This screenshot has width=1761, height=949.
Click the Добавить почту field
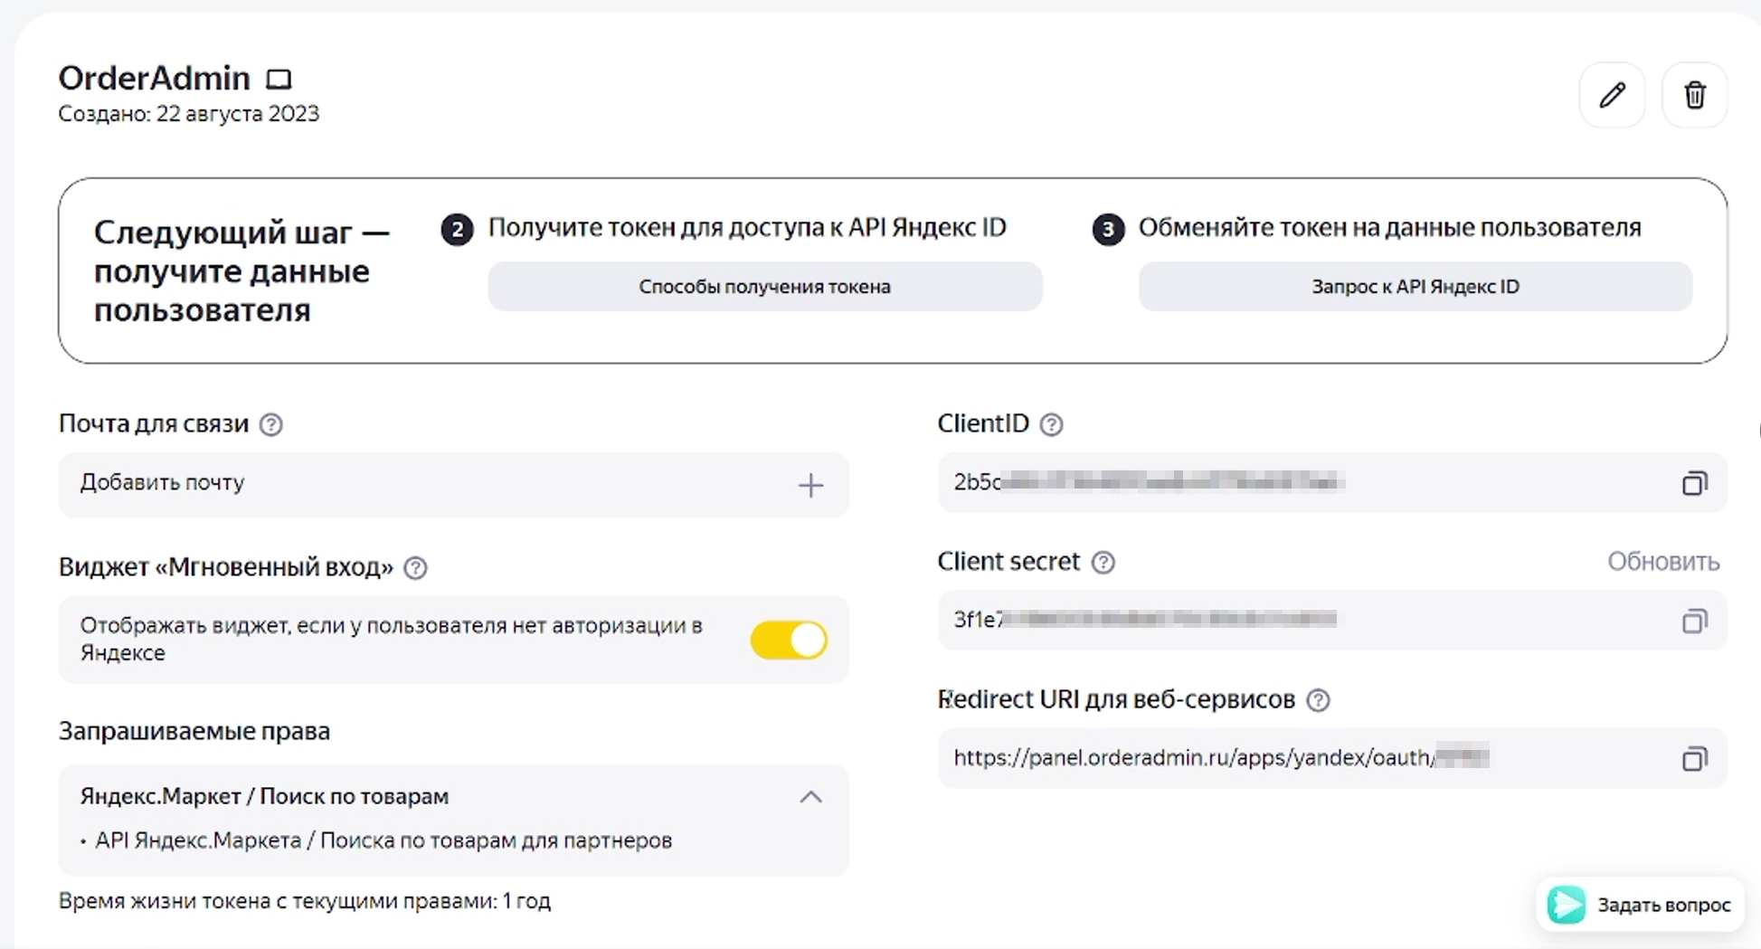point(453,485)
